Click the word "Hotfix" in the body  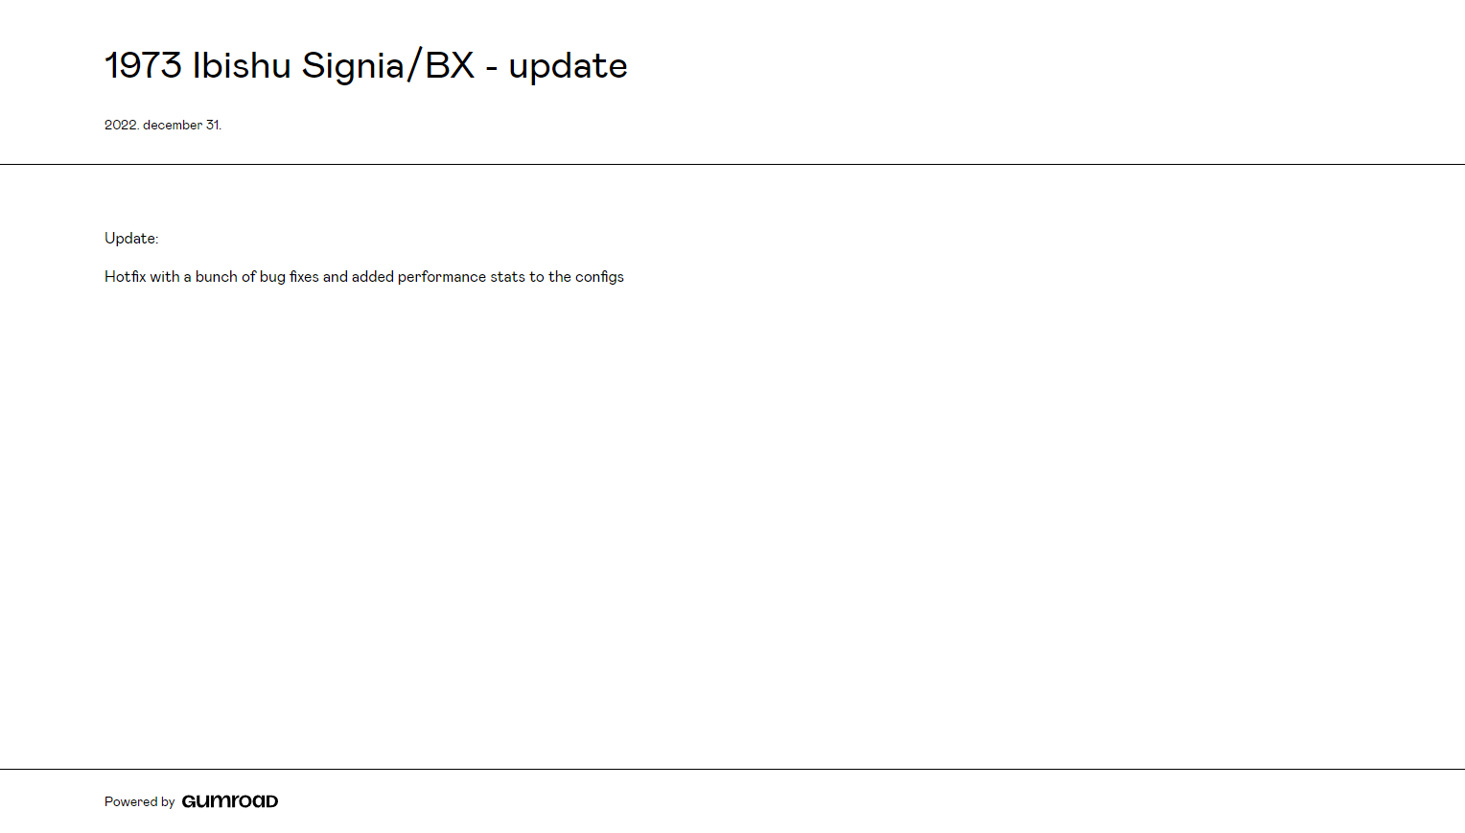pyautogui.click(x=126, y=277)
